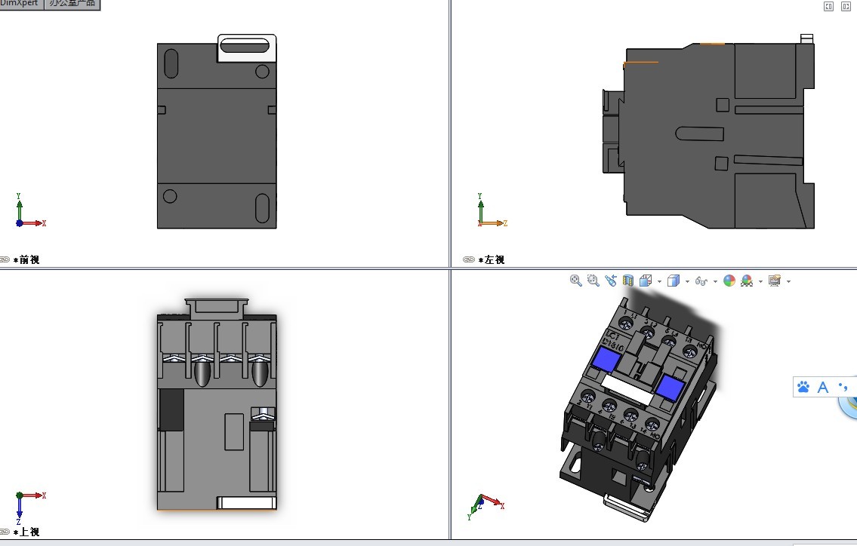Click the Display Style cube icon
Screen dimensions: 857x546
674,281
